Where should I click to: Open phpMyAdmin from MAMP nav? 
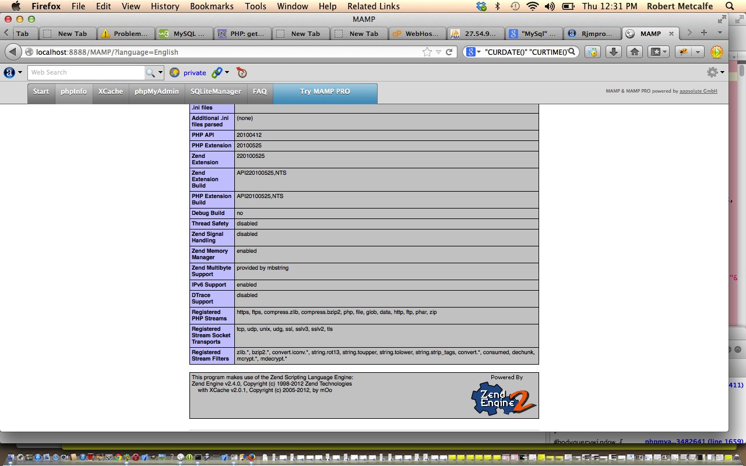[157, 93]
